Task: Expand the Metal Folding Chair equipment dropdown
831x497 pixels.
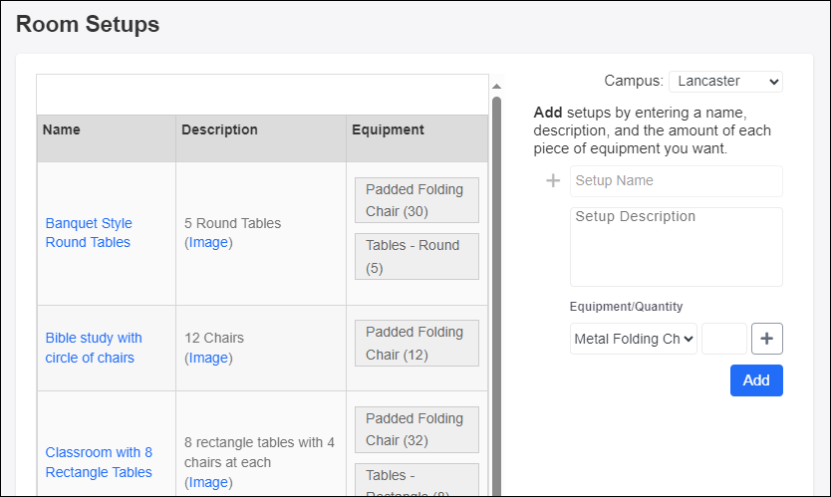Action: click(633, 339)
